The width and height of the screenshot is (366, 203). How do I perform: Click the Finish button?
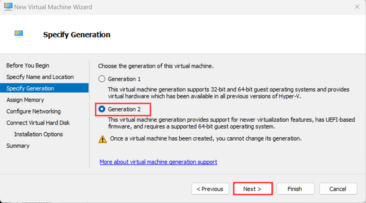point(295,189)
